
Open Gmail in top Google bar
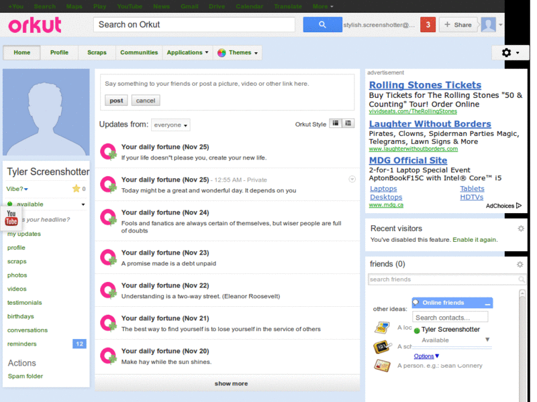click(189, 6)
